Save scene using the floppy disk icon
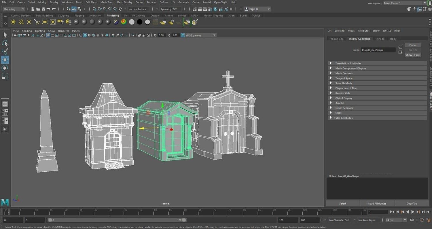432x229 pixels. (43, 9)
